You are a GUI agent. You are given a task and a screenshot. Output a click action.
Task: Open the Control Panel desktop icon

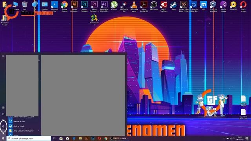click(x=44, y=6)
